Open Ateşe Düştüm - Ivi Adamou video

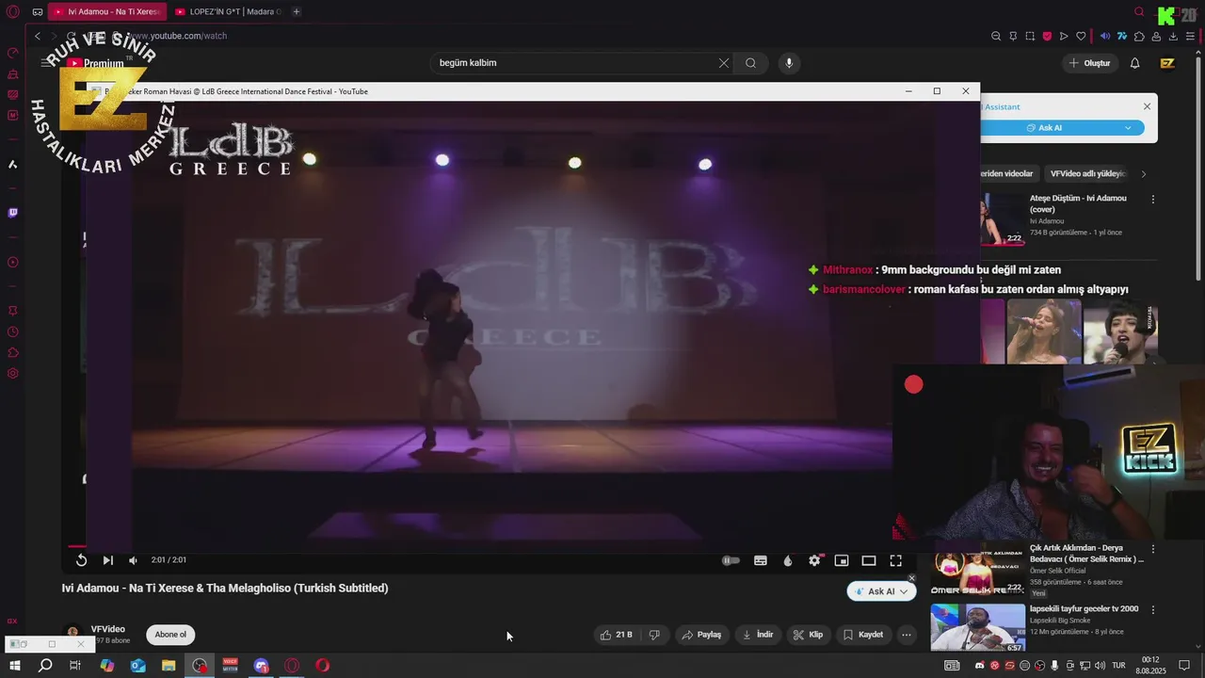click(1078, 203)
